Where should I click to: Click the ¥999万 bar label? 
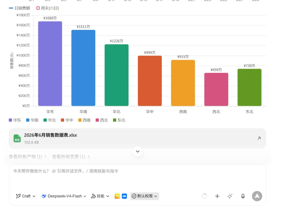[150, 53]
